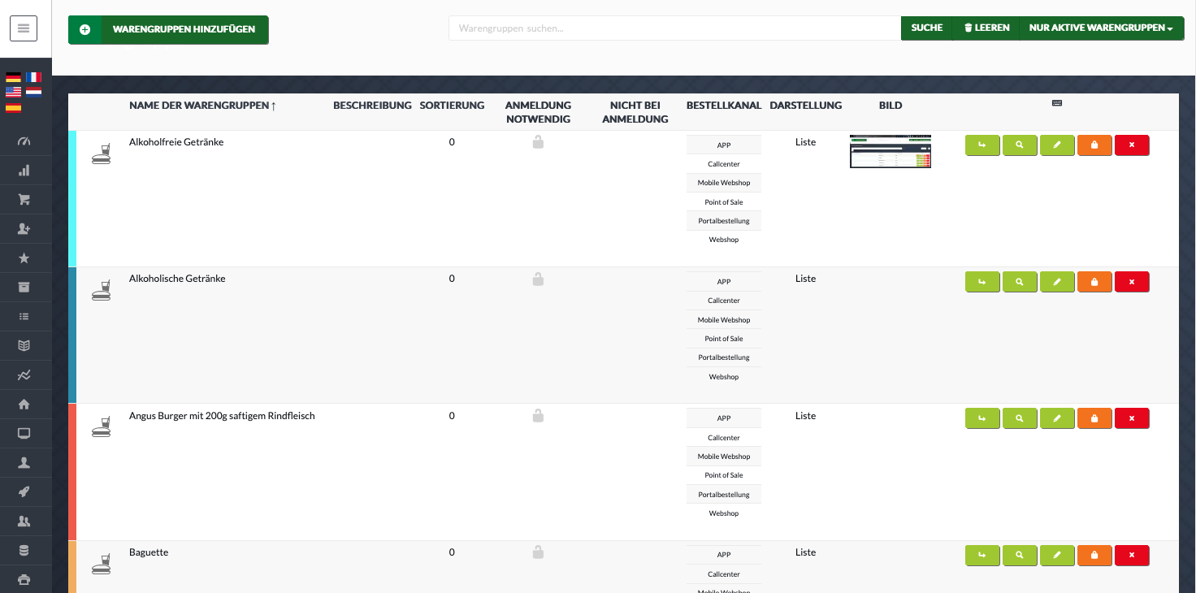Open line graph sidebar icon
The height and width of the screenshot is (593, 1196).
click(x=24, y=375)
